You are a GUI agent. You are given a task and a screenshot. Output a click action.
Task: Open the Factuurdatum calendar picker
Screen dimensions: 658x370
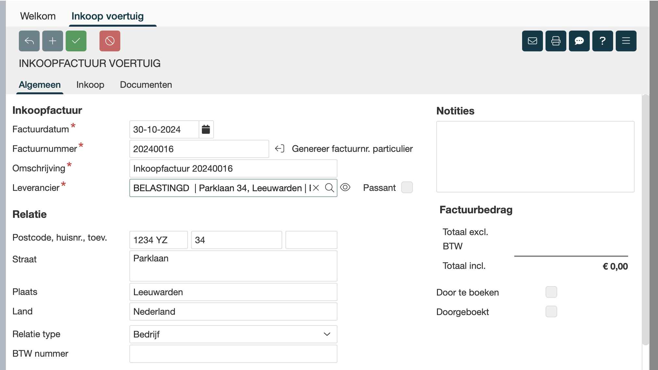[206, 129]
